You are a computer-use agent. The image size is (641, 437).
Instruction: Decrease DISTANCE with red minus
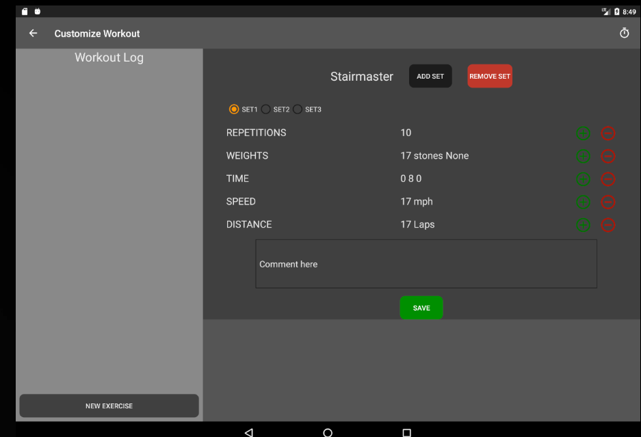point(608,225)
